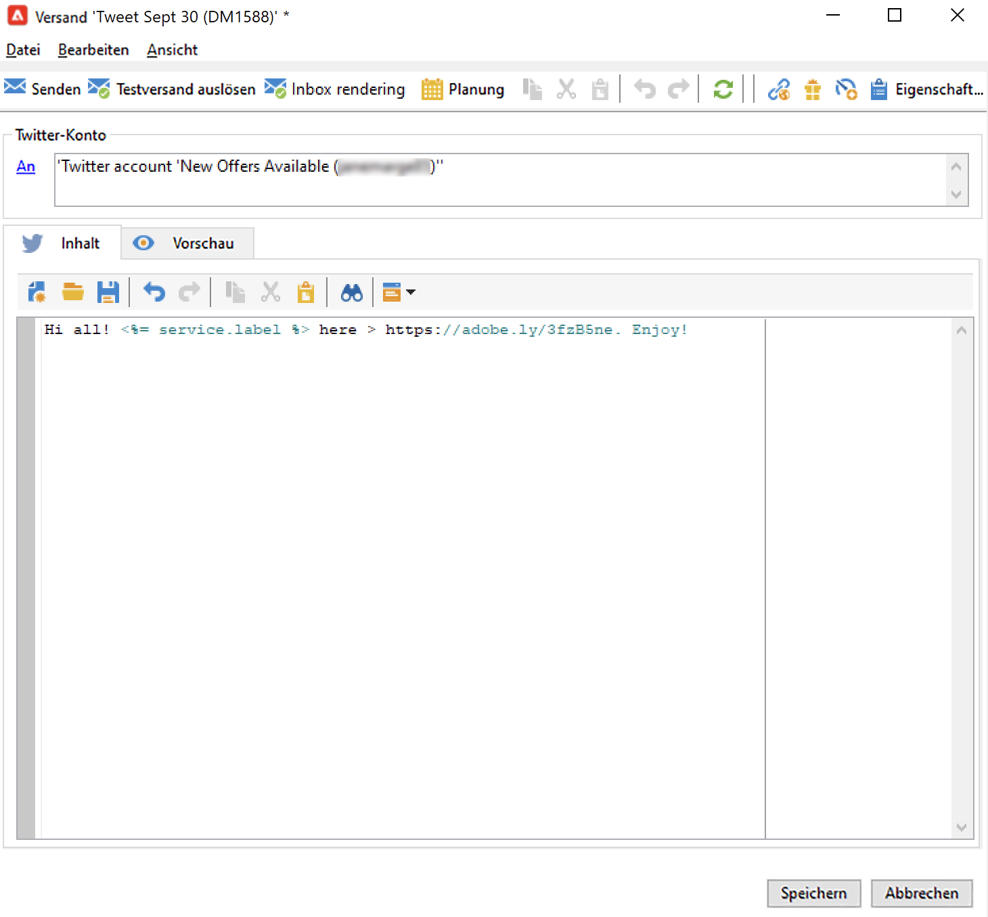Click the top toolbar cut scissors icon
Image resolution: width=988 pixels, height=917 pixels.
(566, 89)
